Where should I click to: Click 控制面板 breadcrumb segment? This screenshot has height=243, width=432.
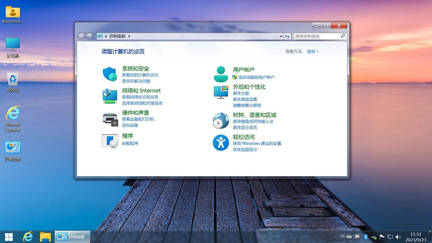(x=118, y=36)
